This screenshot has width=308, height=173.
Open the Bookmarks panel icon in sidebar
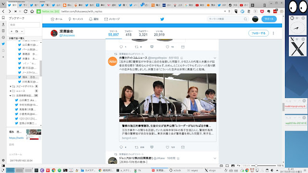click(3, 18)
